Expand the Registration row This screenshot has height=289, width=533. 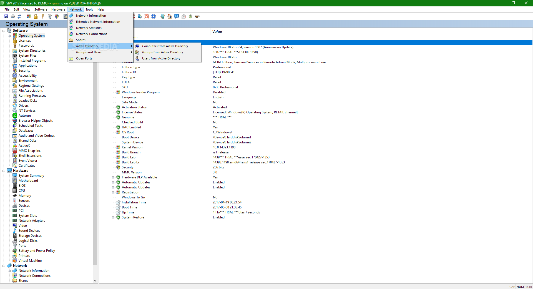click(x=113, y=193)
